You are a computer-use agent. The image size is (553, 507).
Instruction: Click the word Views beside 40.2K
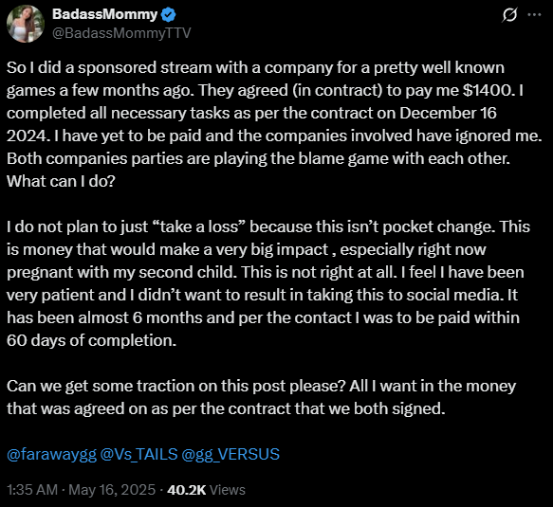228,490
